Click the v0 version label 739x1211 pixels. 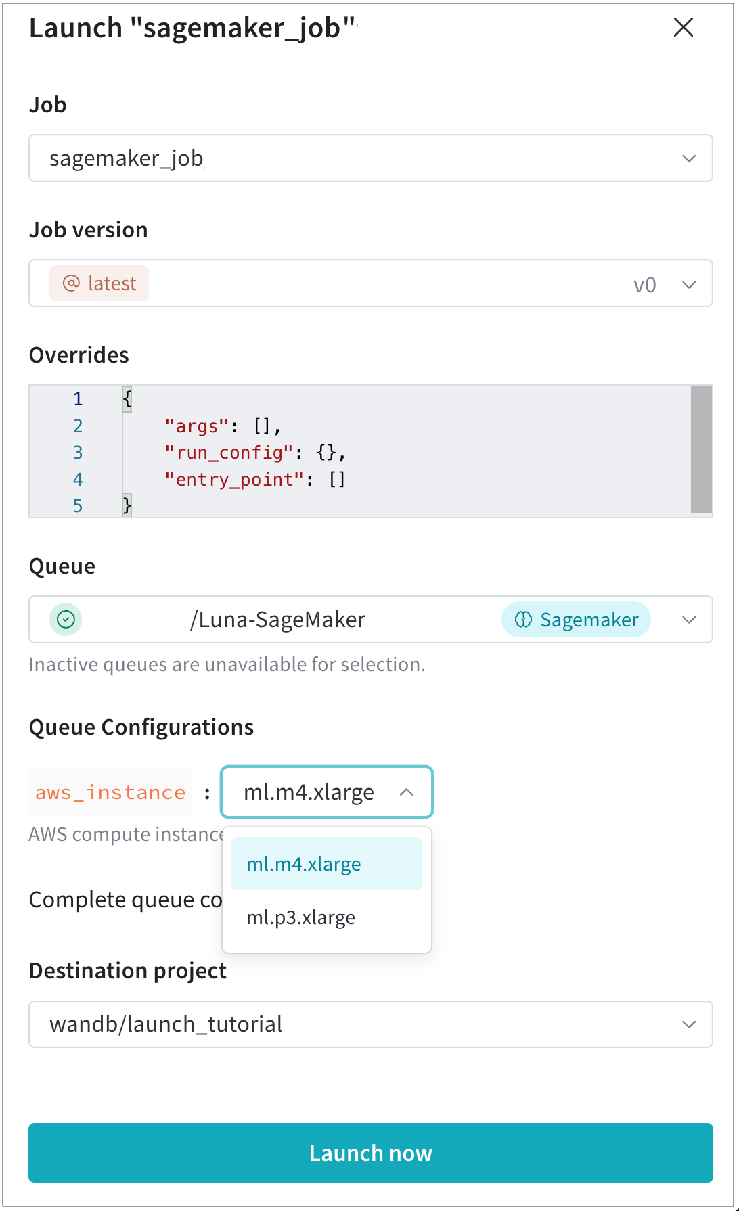pyautogui.click(x=644, y=285)
